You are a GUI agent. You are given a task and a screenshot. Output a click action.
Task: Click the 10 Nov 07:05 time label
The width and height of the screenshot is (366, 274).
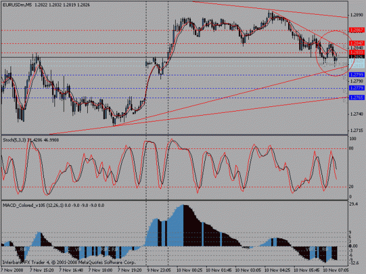(336, 270)
